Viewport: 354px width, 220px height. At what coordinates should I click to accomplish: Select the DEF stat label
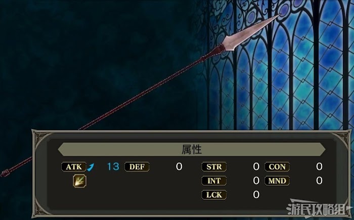[x=137, y=167]
